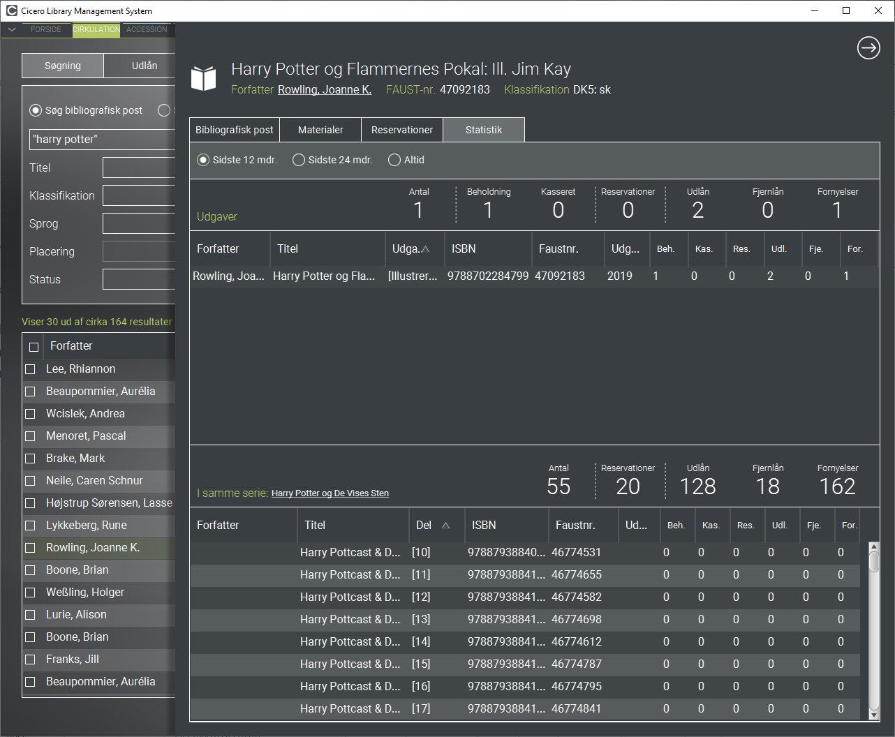Select series row Harry Pottcast [10]

525,553
